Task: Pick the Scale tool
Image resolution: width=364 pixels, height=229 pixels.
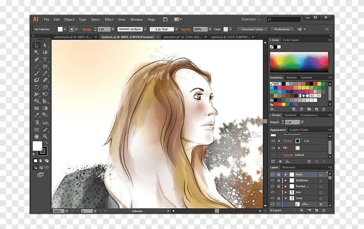Action: coord(45,87)
